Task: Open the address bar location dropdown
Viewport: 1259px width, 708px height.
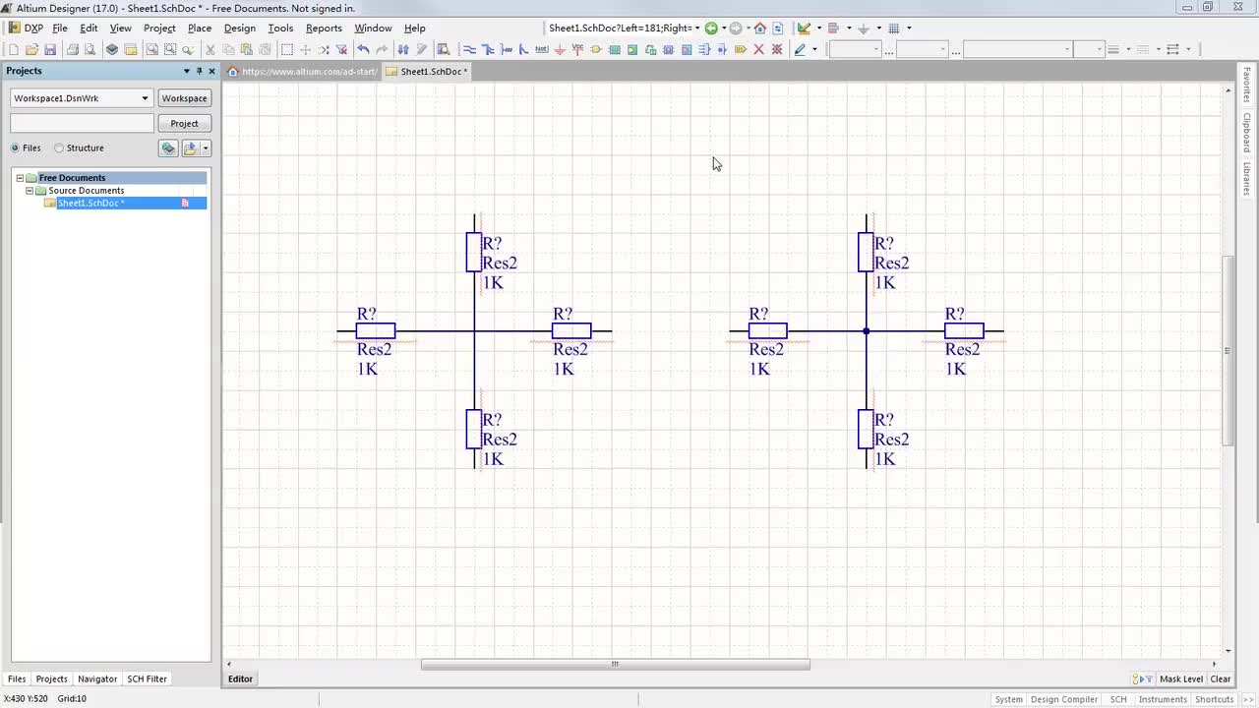Action: (x=697, y=28)
